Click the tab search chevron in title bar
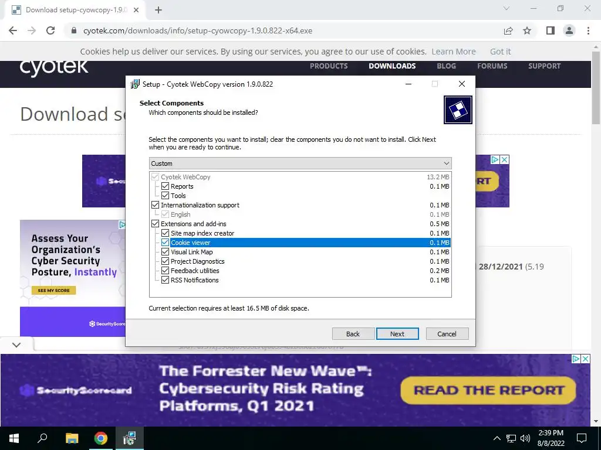Image resolution: width=601 pixels, height=450 pixels. pyautogui.click(x=507, y=8)
